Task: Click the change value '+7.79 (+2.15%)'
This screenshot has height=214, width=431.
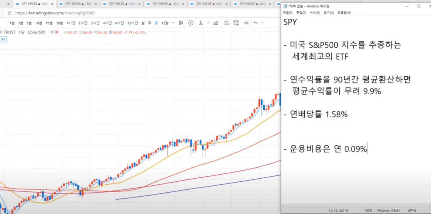Action: 135,32
